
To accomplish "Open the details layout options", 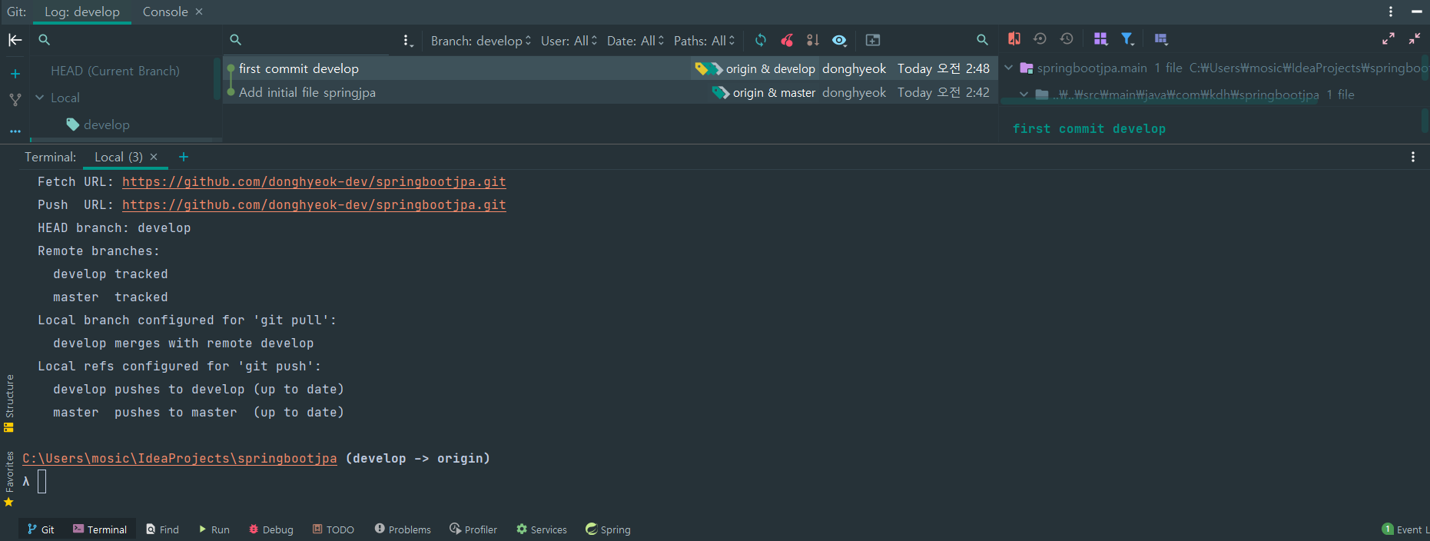I will (x=1161, y=38).
